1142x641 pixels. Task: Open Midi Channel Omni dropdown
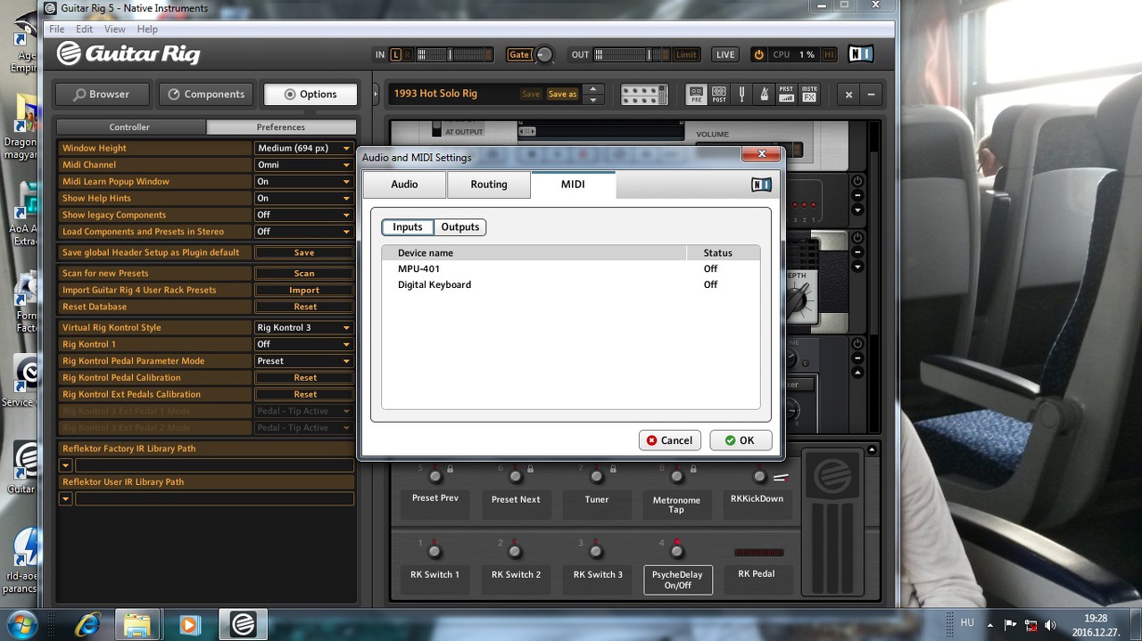pyautogui.click(x=303, y=165)
